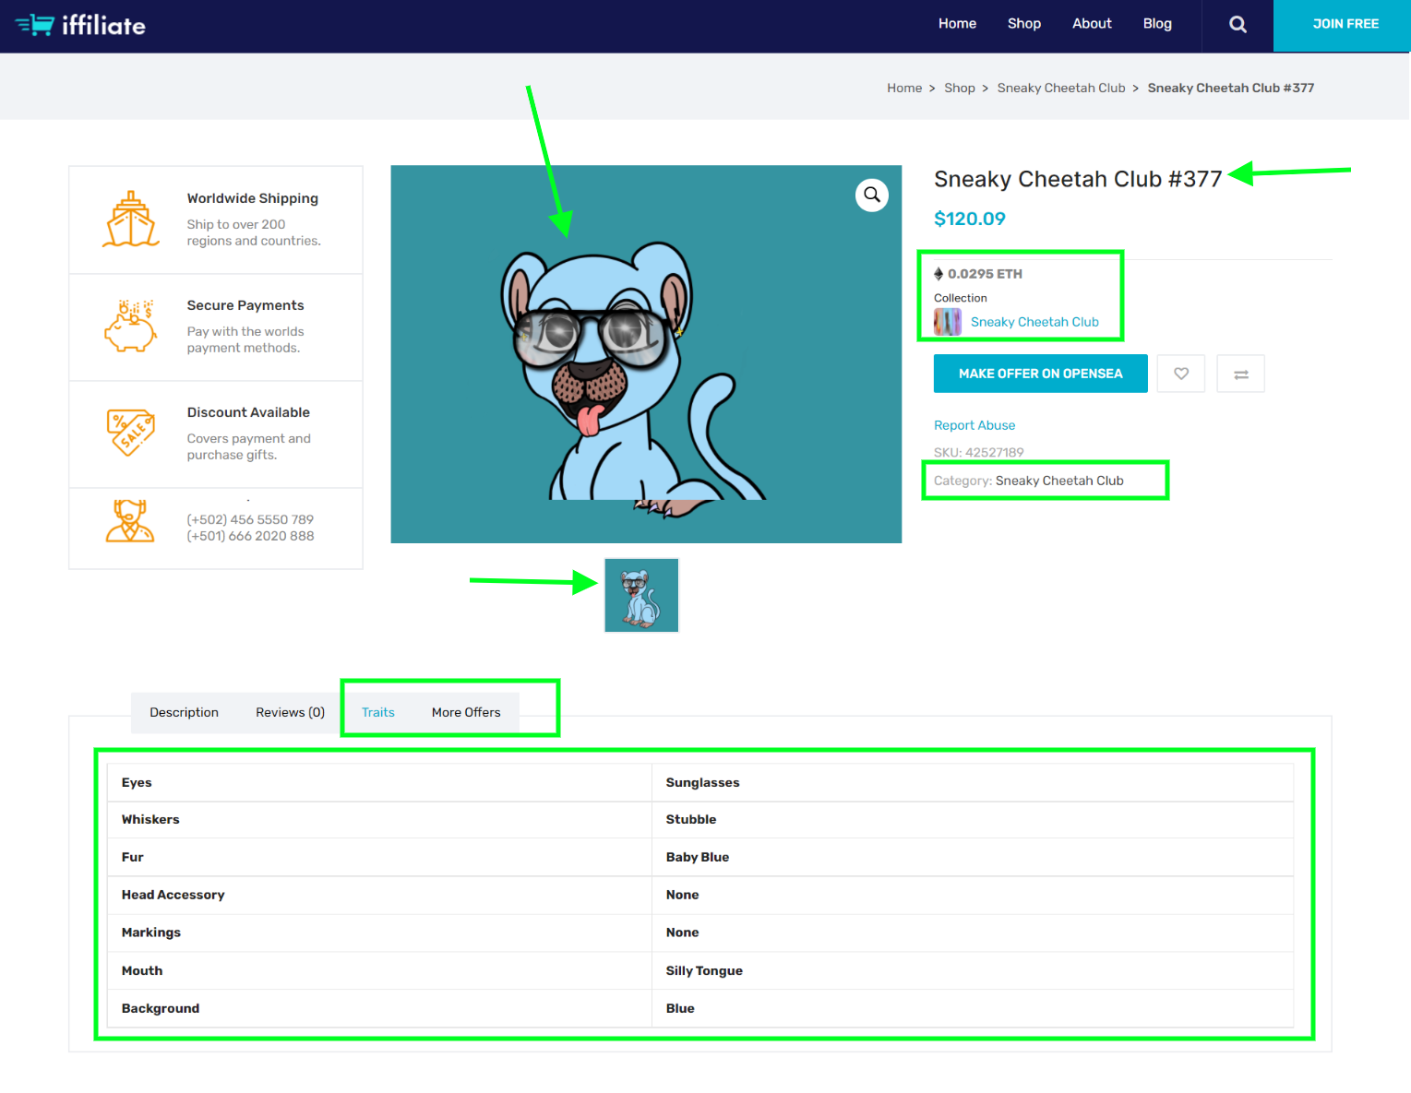Click phone number (+502) 456 5550 789
Screen dimensions: 1411x1093
pyautogui.click(x=250, y=519)
